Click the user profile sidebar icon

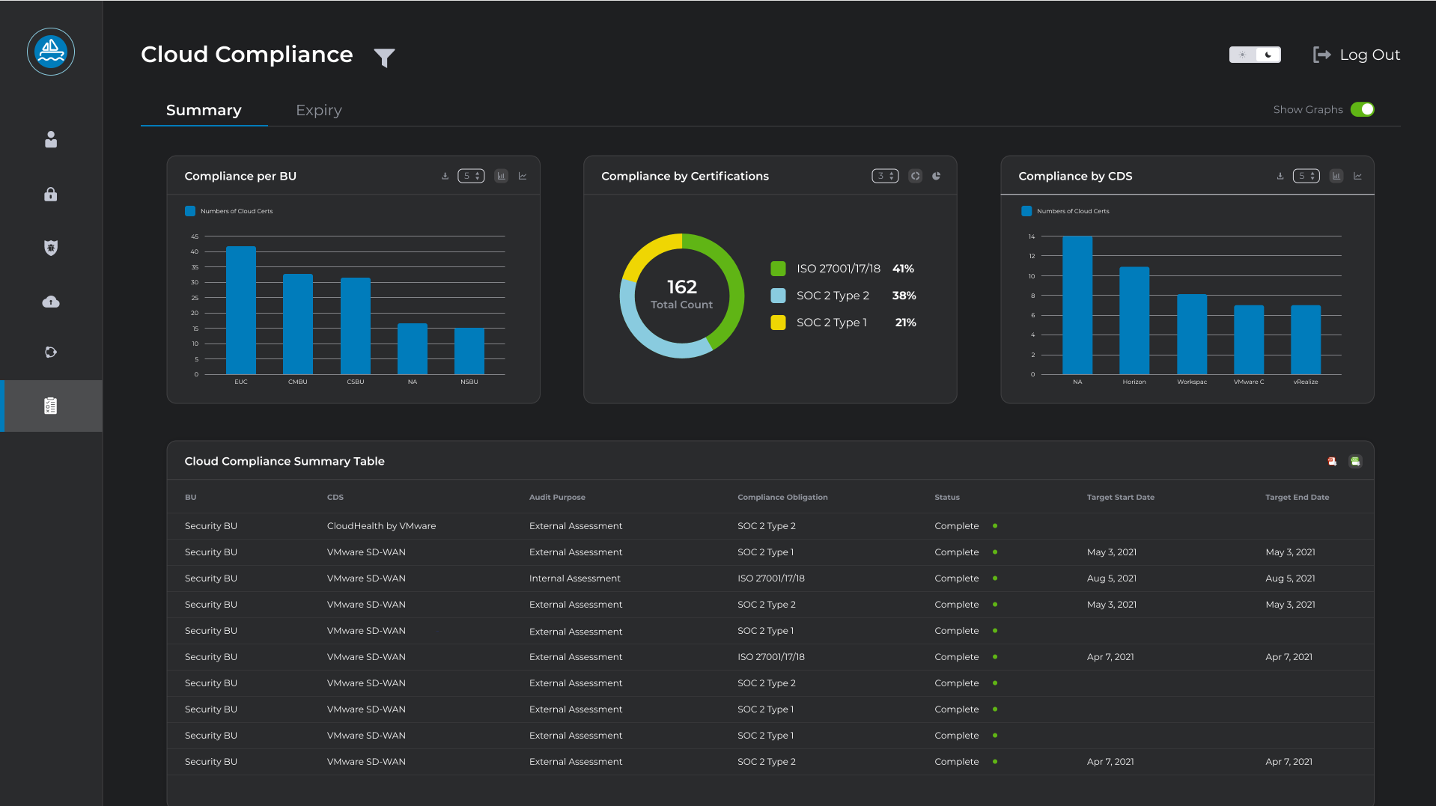point(51,140)
